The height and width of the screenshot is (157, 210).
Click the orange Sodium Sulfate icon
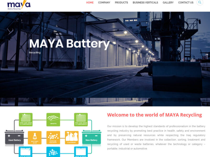click(53, 138)
